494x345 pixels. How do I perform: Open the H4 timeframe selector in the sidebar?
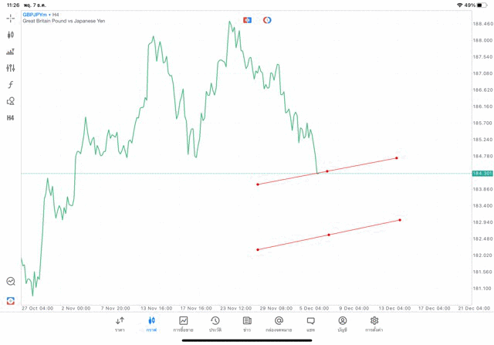(x=10, y=118)
